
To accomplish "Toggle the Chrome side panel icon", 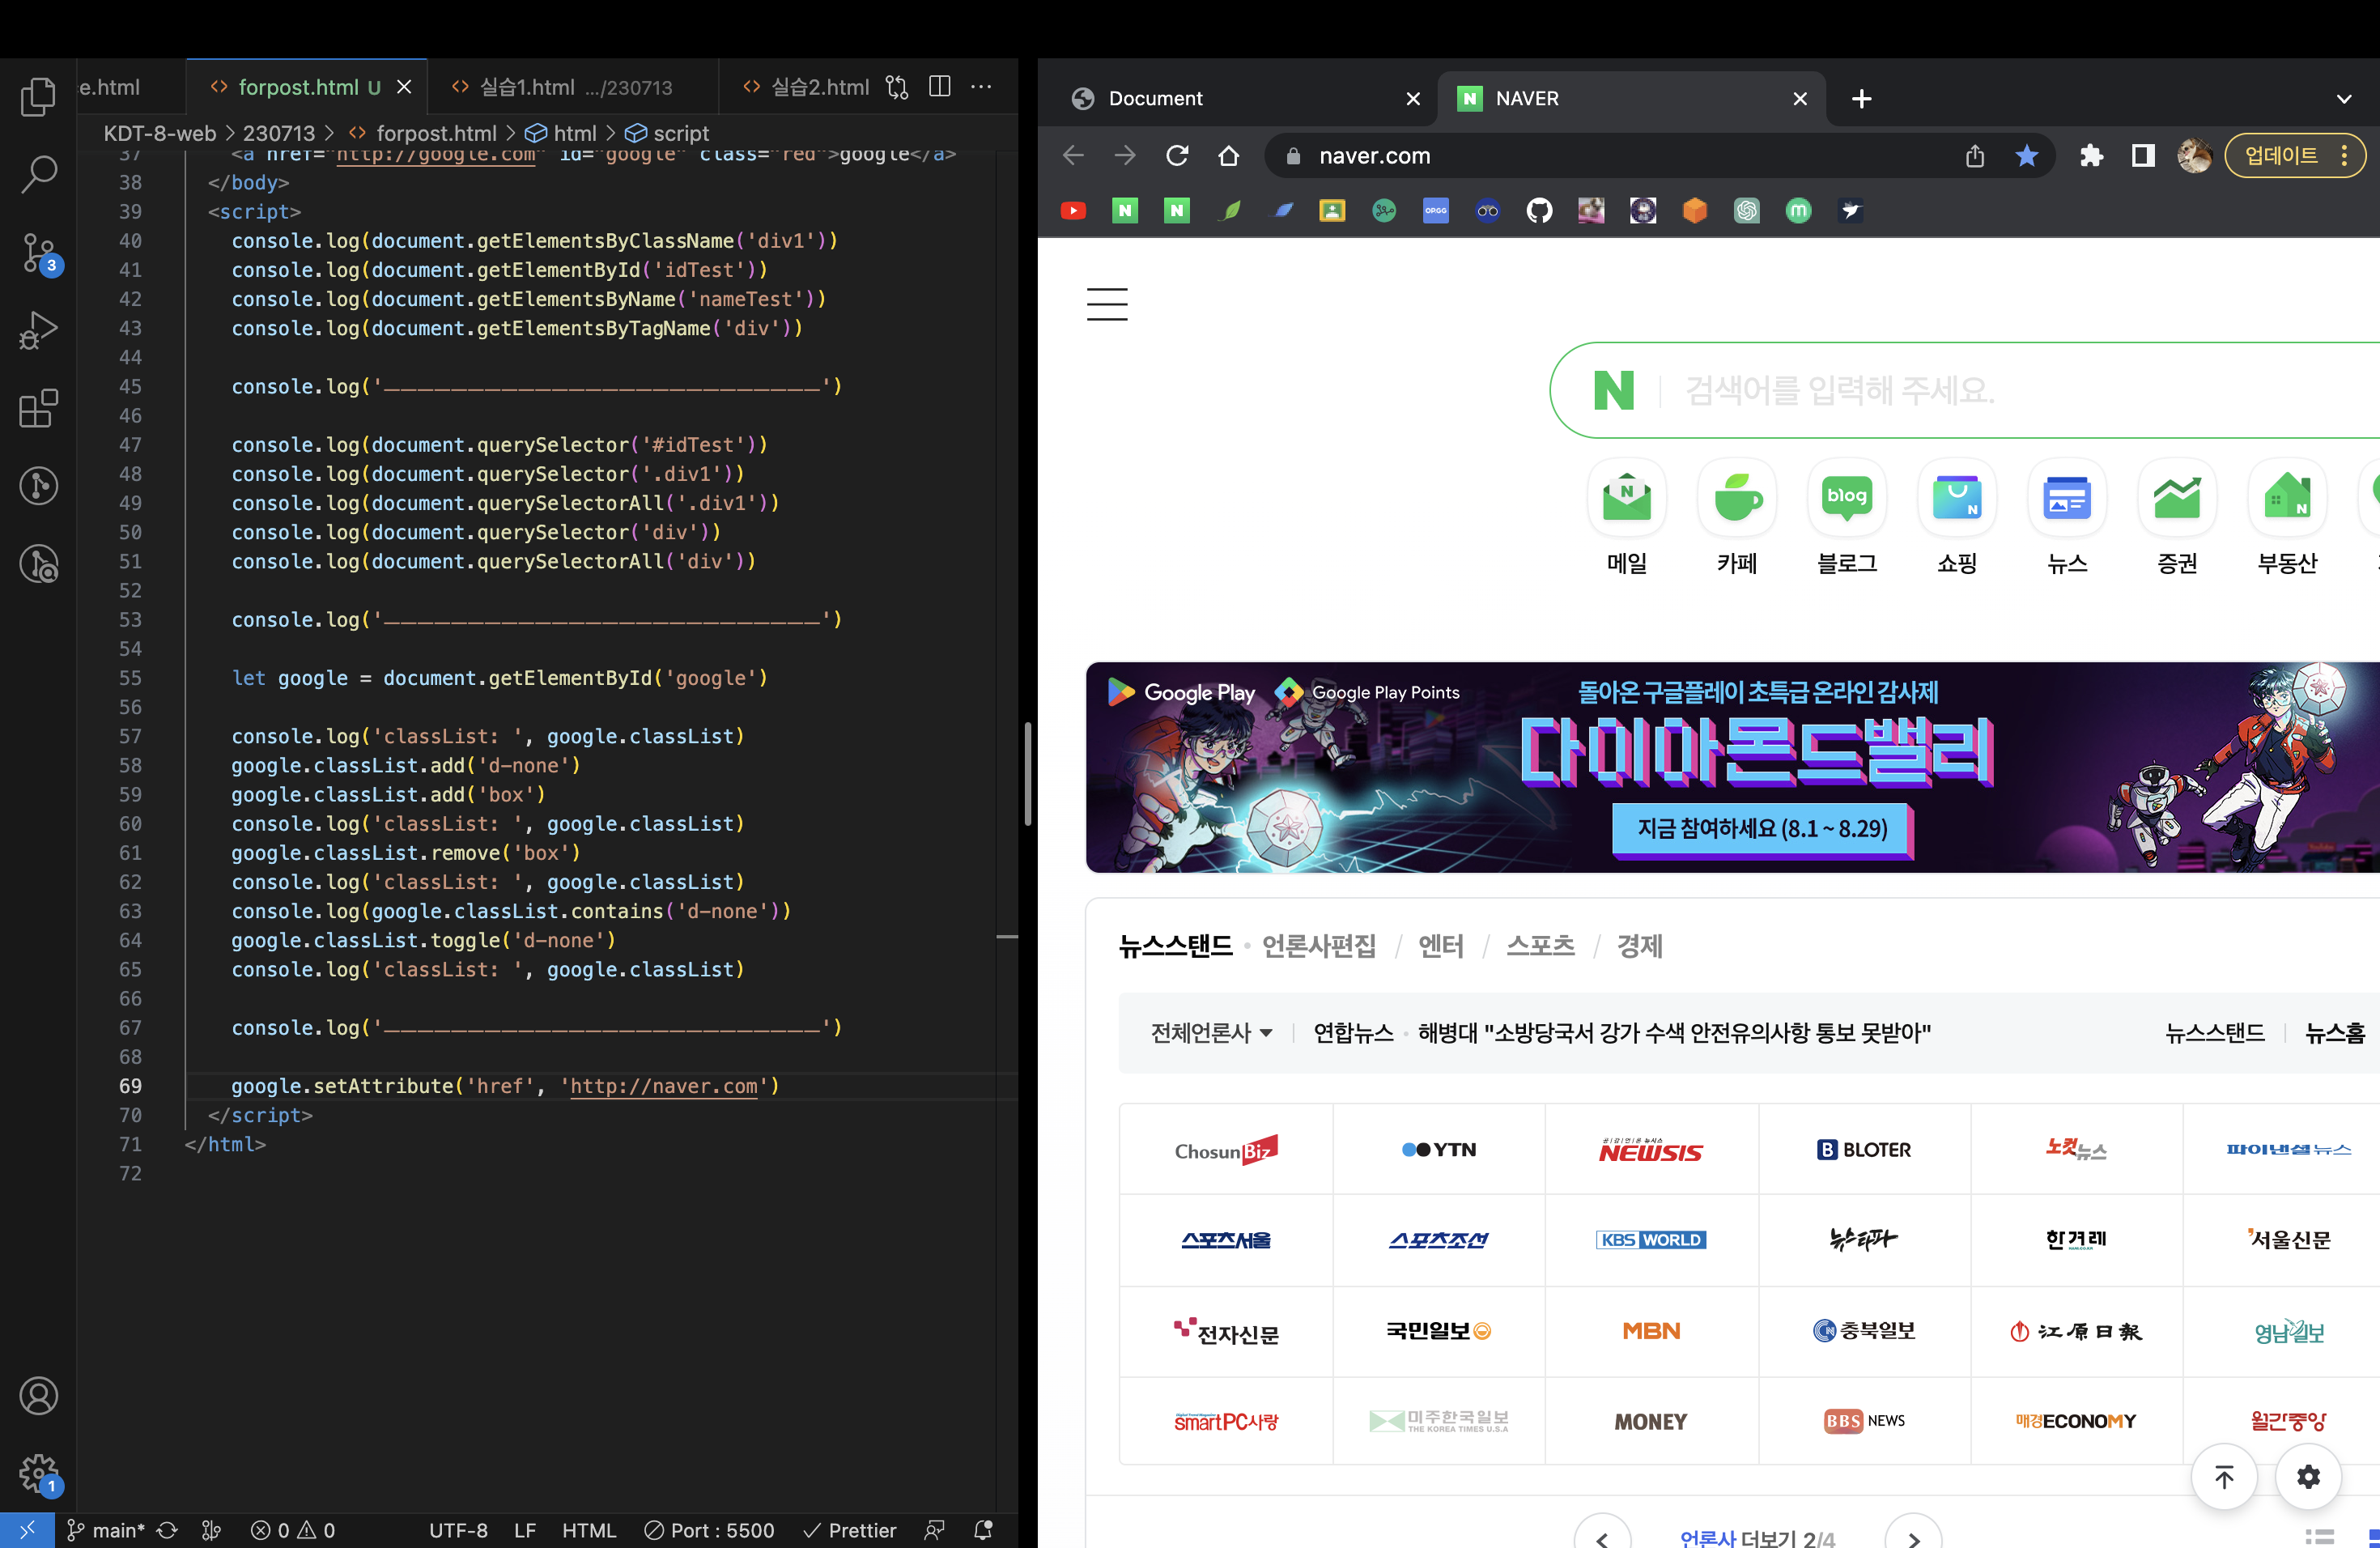I will 2143,155.
